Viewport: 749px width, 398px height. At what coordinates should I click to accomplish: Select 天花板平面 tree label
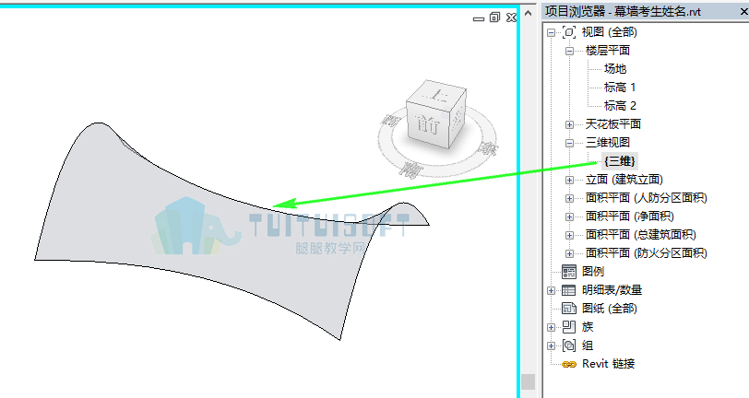pyautogui.click(x=612, y=124)
